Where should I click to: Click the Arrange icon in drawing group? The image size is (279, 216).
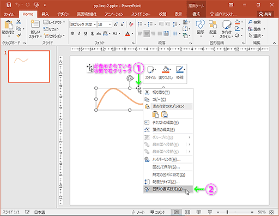click(x=213, y=24)
